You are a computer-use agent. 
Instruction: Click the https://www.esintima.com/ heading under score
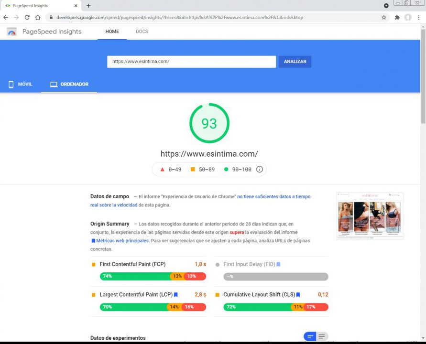209,154
